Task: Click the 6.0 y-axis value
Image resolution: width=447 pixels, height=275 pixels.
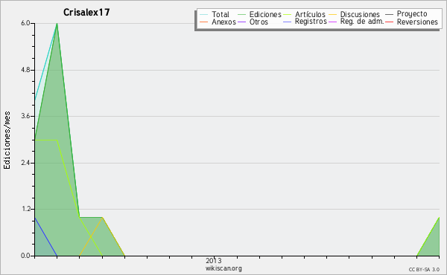Action: (x=25, y=23)
